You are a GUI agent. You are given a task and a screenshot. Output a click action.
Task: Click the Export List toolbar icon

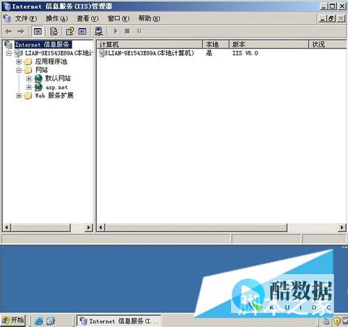[x=54, y=31]
